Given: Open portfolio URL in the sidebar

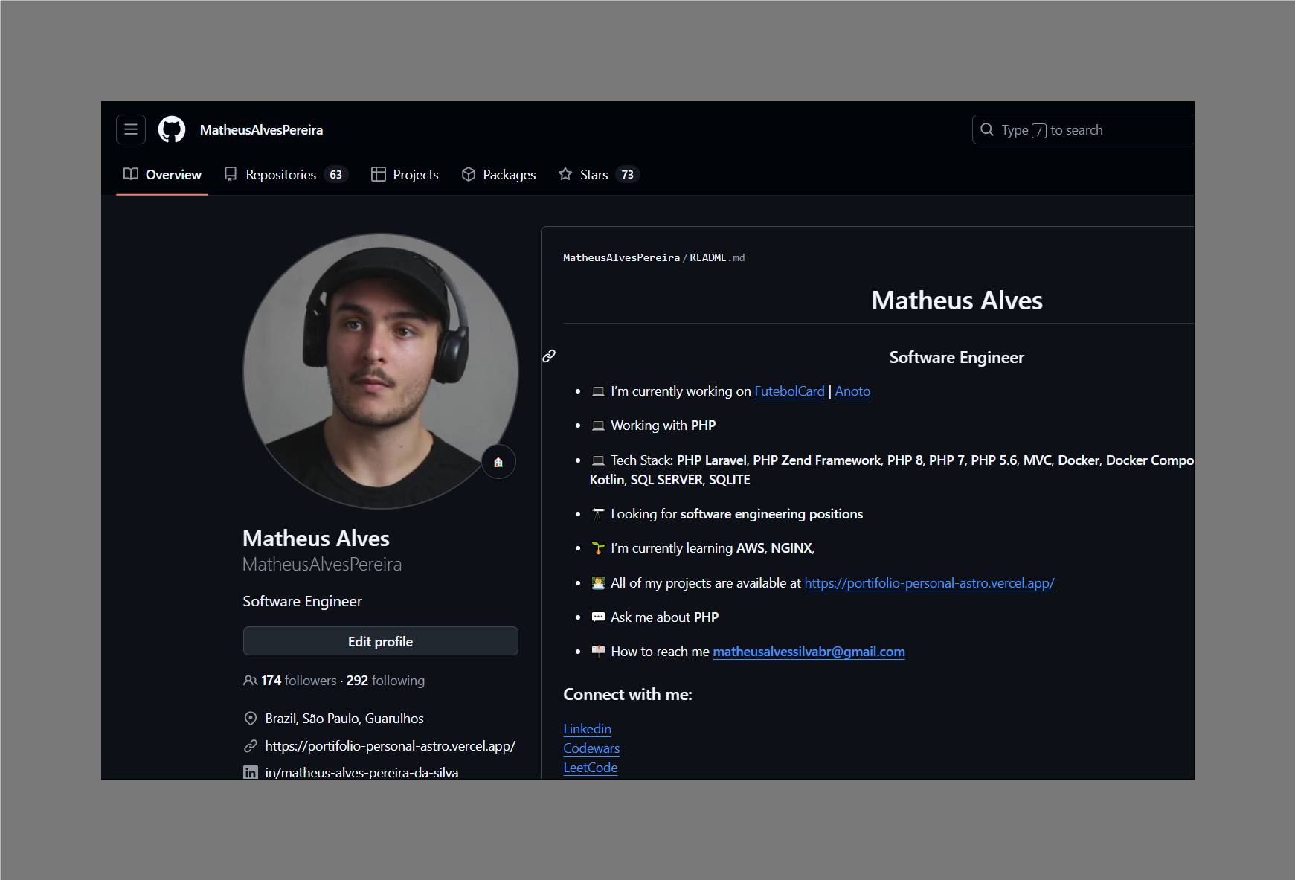Looking at the screenshot, I should (390, 746).
